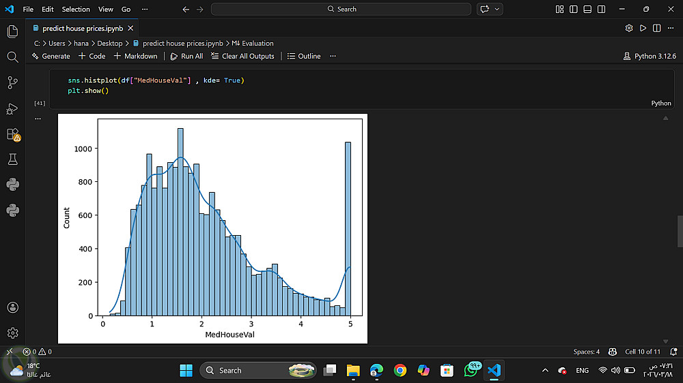
Task: Select the Python 3.12.6 kernel picker
Action: coord(650,56)
